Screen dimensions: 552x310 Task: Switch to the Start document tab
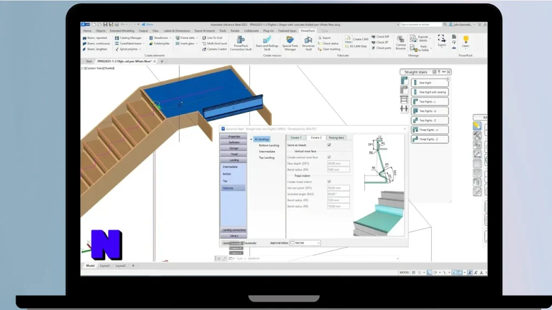point(89,61)
